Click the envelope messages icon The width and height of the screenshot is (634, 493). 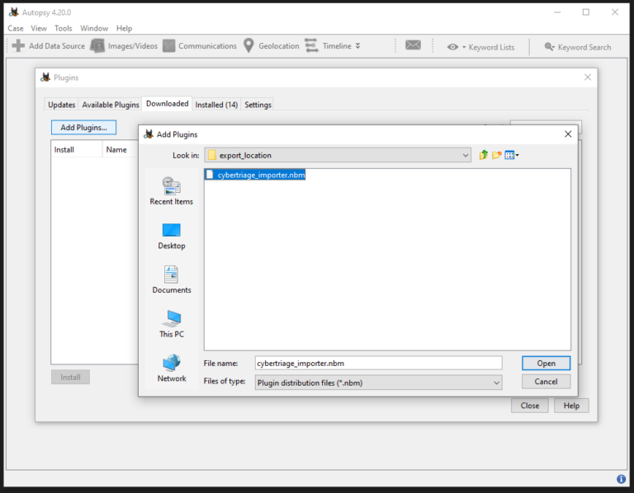413,46
